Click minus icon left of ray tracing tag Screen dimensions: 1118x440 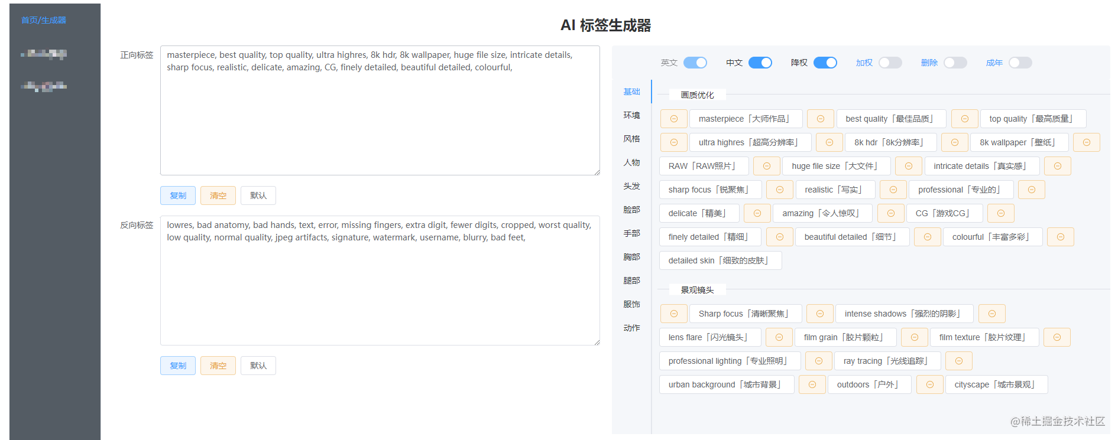click(819, 361)
